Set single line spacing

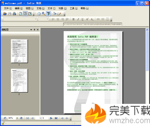[x=98, y=19]
